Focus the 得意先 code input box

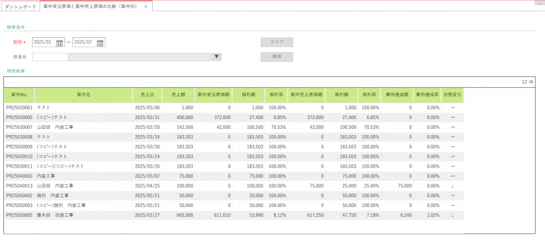tap(50, 57)
